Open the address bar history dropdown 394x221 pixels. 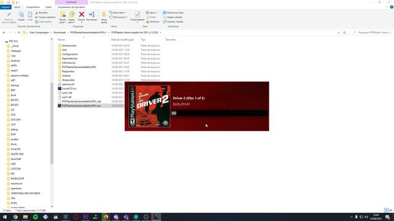pyautogui.click(x=338, y=33)
